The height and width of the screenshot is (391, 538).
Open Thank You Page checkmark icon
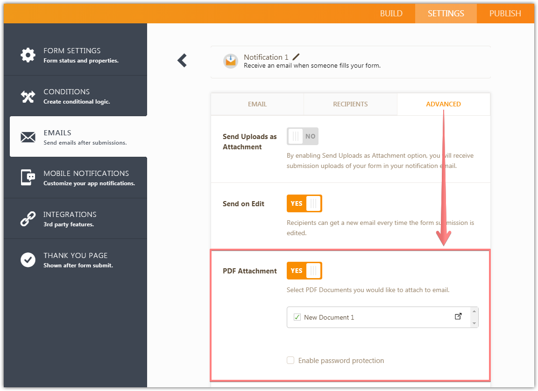pyautogui.click(x=28, y=259)
